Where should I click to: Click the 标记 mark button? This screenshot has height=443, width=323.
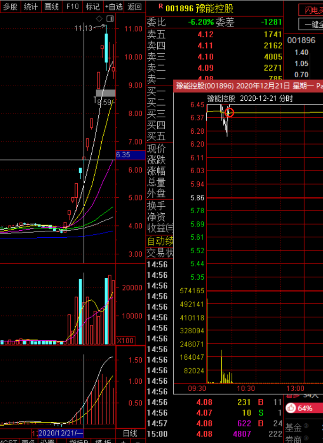[93, 7]
